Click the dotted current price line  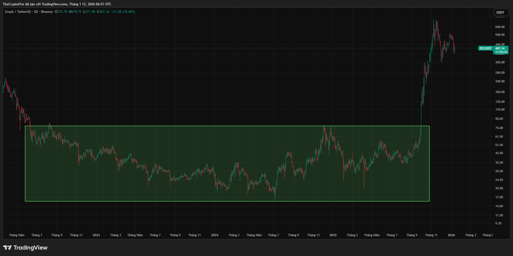click(196, 48)
